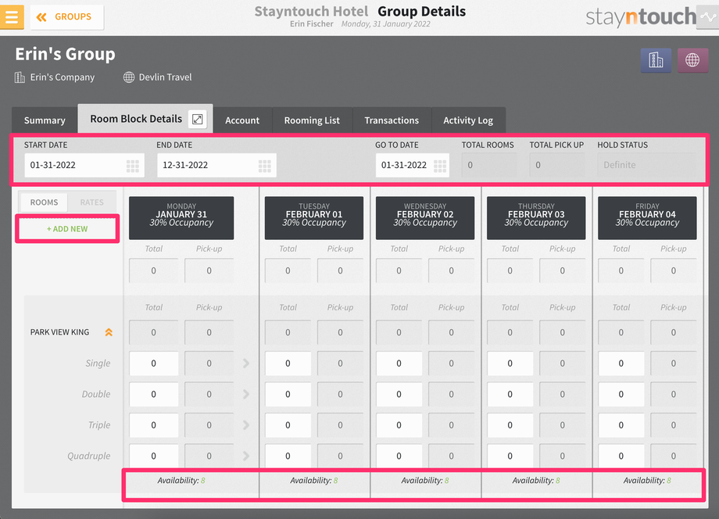719x519 pixels.
Task: Open Go To Date calendar icon
Action: coord(440,166)
